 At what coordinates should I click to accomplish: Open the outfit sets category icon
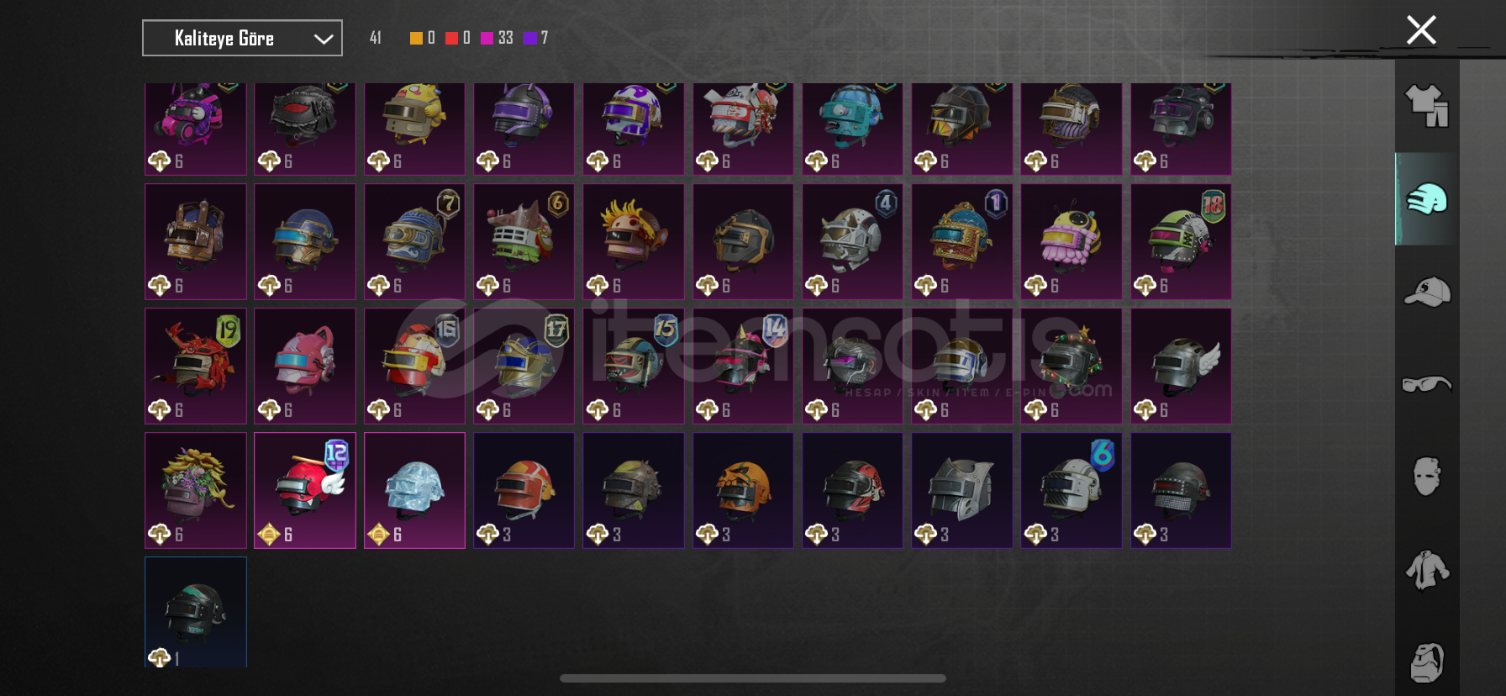(x=1427, y=106)
